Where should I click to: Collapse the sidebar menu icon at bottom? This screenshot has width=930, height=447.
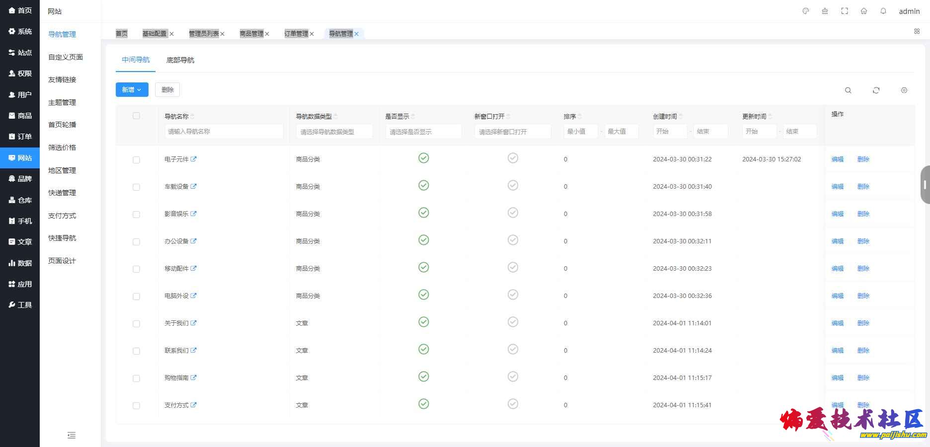coord(72,436)
